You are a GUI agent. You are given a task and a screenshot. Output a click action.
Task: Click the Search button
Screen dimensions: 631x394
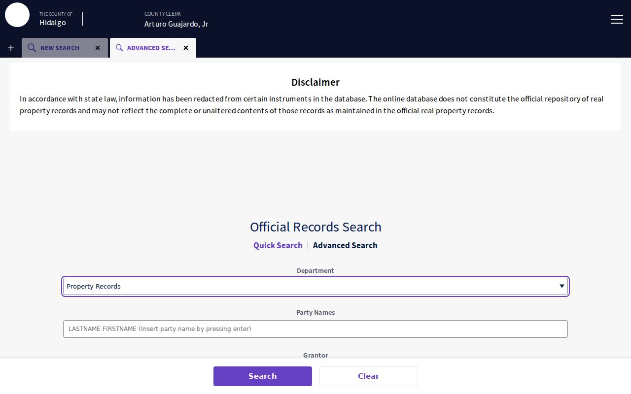[x=263, y=376]
